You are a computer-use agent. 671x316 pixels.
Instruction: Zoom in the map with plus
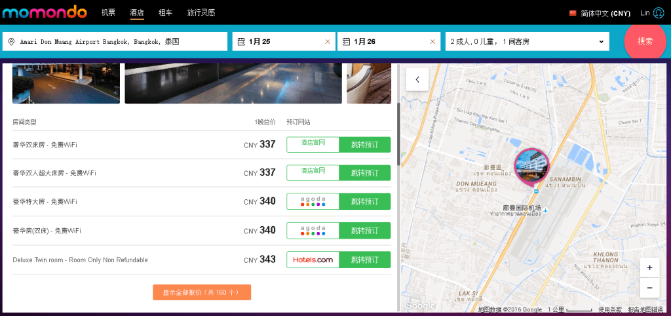pos(649,268)
